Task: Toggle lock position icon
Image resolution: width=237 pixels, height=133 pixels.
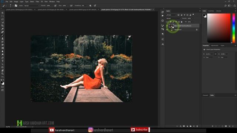Action: (176, 22)
